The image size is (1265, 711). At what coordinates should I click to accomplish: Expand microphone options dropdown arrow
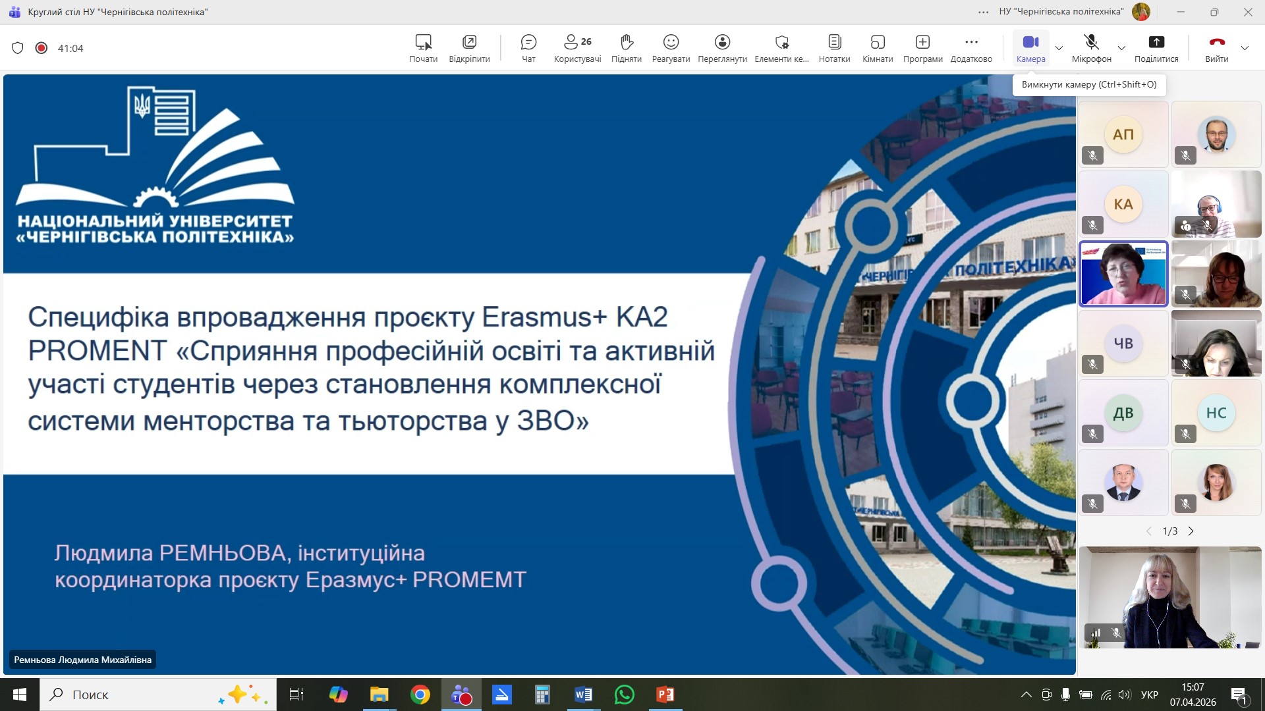1121,48
